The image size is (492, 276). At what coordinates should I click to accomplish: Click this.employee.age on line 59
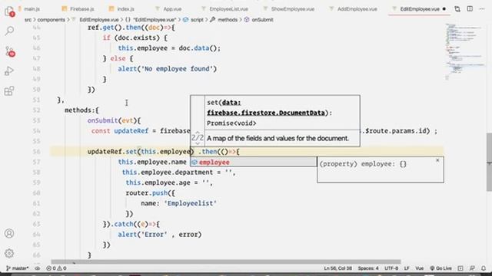158,182
